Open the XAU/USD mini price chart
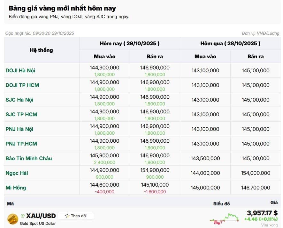 tap(225, 219)
